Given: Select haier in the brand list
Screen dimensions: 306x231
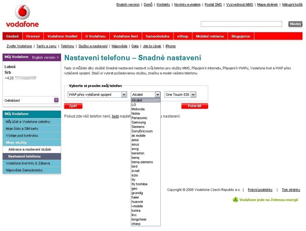Looking at the screenshot, I should click(x=146, y=197).
